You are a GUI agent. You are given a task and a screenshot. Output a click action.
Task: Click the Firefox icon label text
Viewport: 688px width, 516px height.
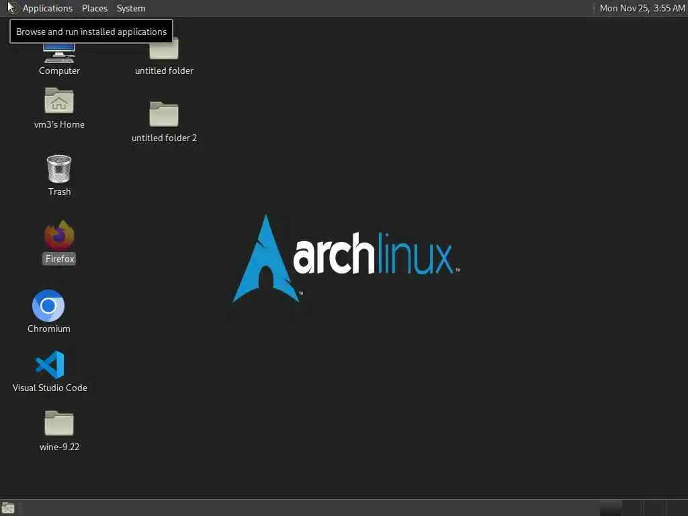coord(60,259)
